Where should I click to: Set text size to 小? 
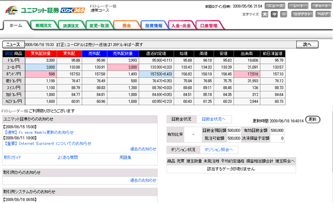[x=284, y=14]
